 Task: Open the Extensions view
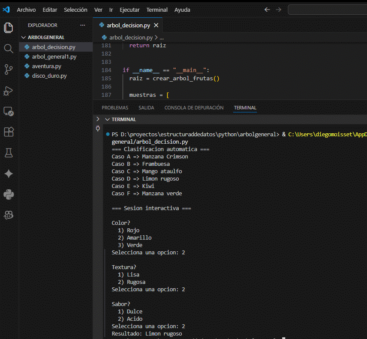tap(9, 132)
